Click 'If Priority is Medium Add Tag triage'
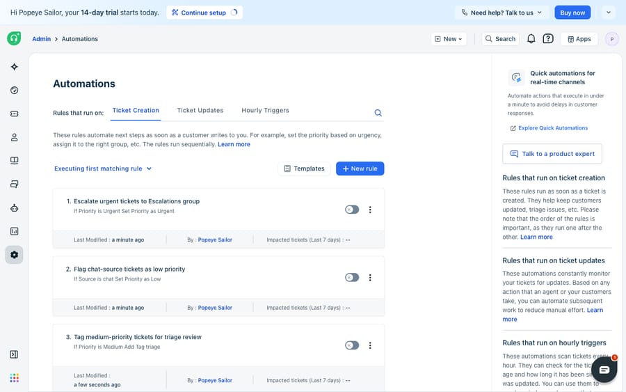626x392 pixels. 117,347
